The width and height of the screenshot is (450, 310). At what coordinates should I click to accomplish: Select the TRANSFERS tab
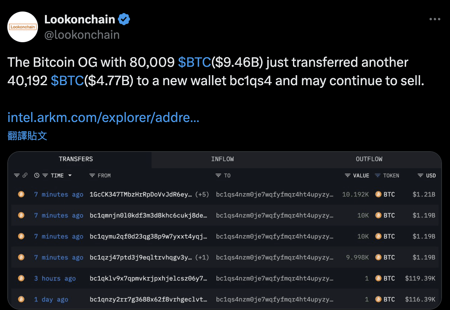point(76,159)
